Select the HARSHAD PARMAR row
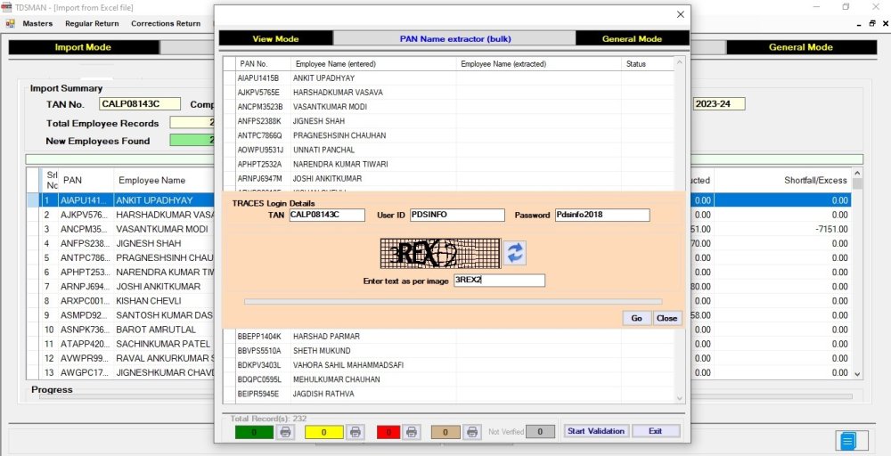This screenshot has height=456, width=891. pos(449,336)
